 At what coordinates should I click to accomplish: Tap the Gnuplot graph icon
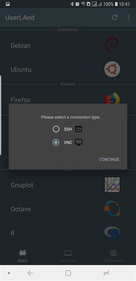112,185
